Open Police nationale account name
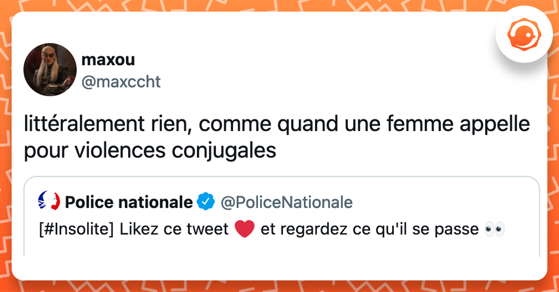559x292 pixels. pyautogui.click(x=129, y=202)
